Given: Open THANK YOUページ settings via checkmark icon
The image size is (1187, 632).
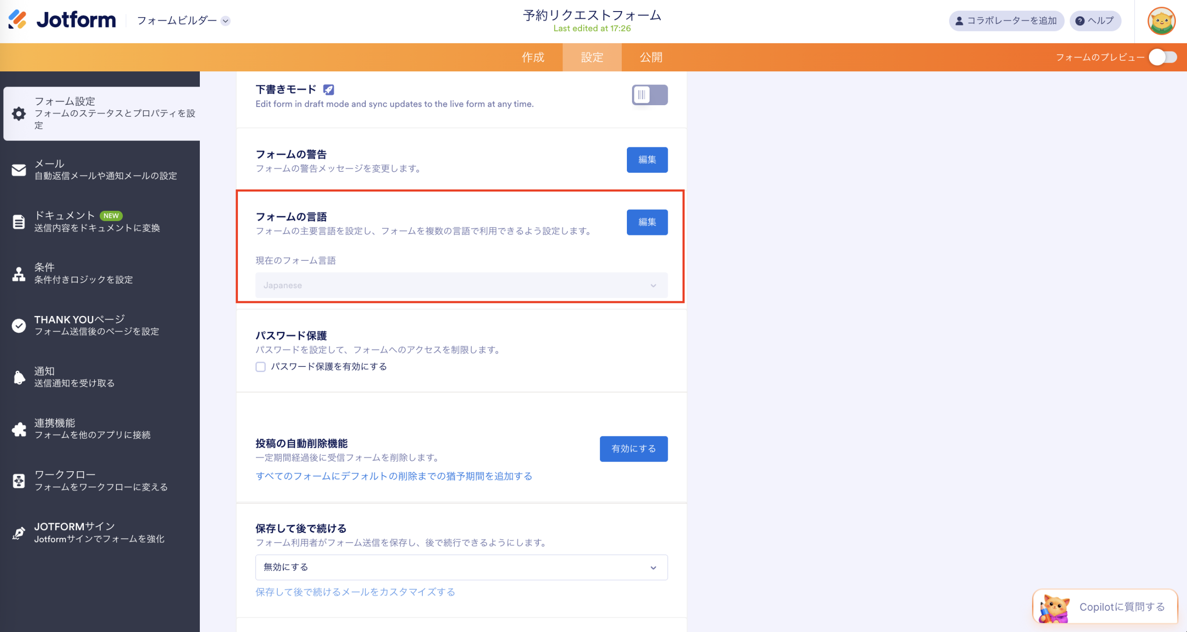Looking at the screenshot, I should [x=19, y=326].
